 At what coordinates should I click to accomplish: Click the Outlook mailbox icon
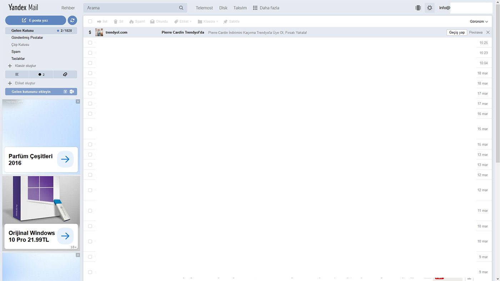[72, 92]
